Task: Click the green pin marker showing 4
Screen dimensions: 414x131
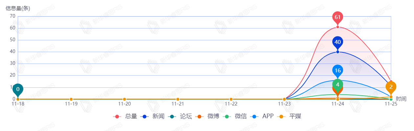Action: click(337, 84)
